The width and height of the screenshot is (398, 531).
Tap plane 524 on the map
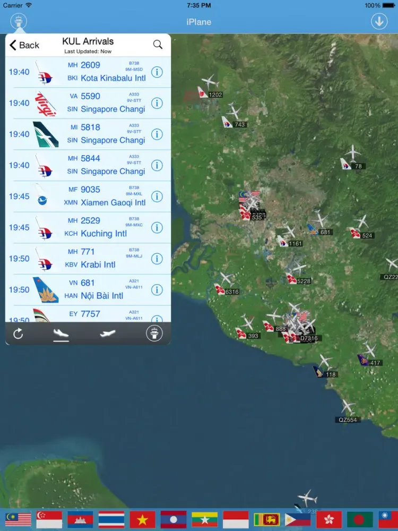point(361,228)
